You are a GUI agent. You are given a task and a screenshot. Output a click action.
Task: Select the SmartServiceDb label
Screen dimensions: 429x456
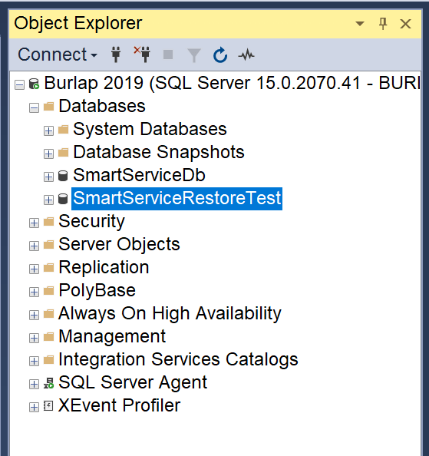click(139, 175)
